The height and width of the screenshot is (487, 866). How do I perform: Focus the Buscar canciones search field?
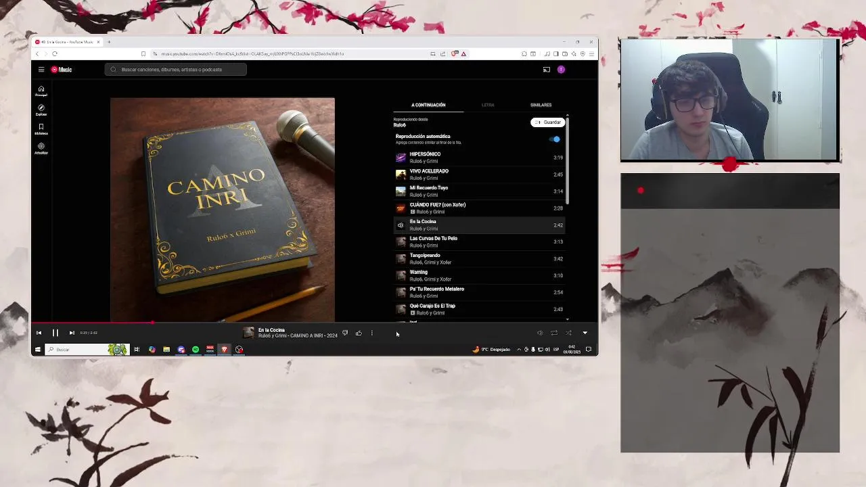[x=176, y=70]
